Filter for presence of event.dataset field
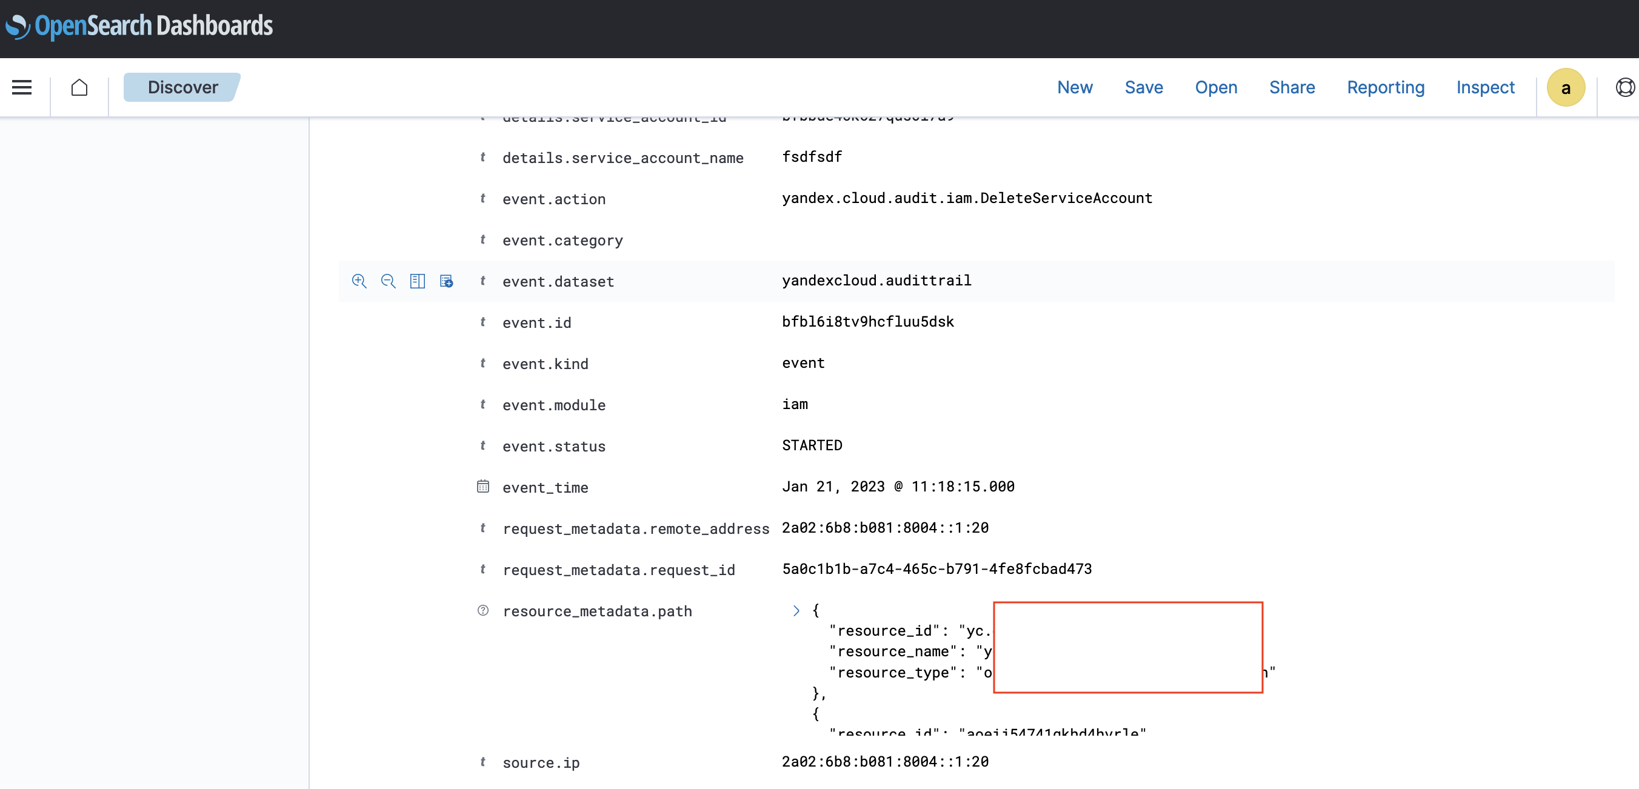This screenshot has width=1639, height=789. (x=447, y=281)
